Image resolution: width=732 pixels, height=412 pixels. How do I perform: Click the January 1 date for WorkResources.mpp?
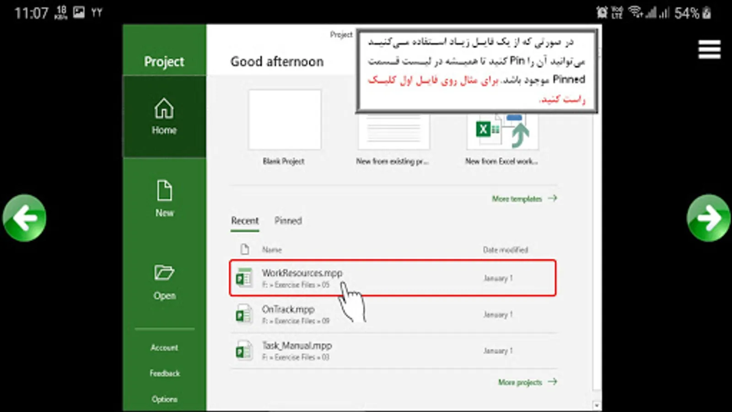click(x=498, y=278)
